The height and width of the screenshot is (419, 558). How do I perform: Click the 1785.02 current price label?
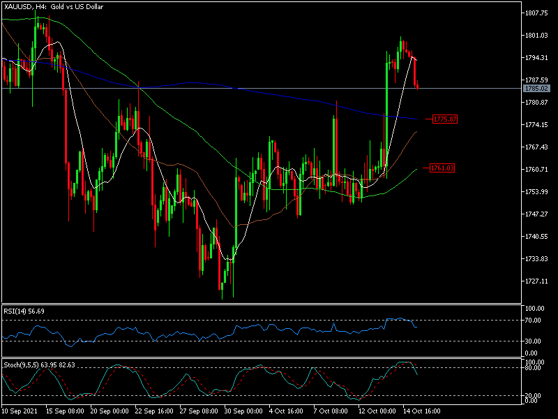536,89
